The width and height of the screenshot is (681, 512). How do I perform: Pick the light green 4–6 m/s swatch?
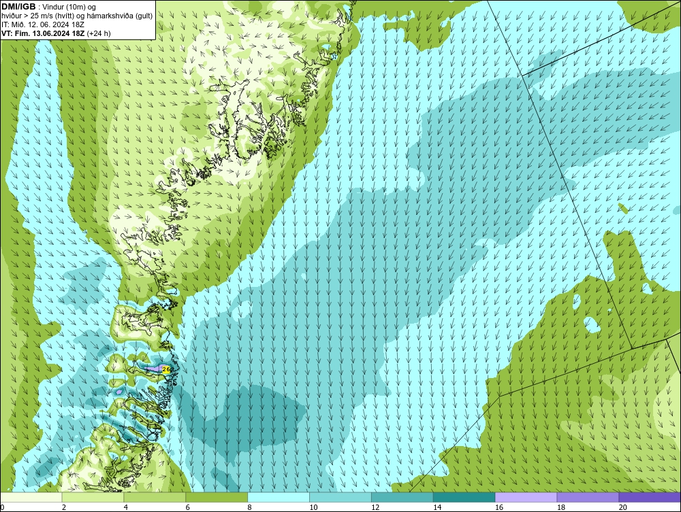click(x=155, y=497)
